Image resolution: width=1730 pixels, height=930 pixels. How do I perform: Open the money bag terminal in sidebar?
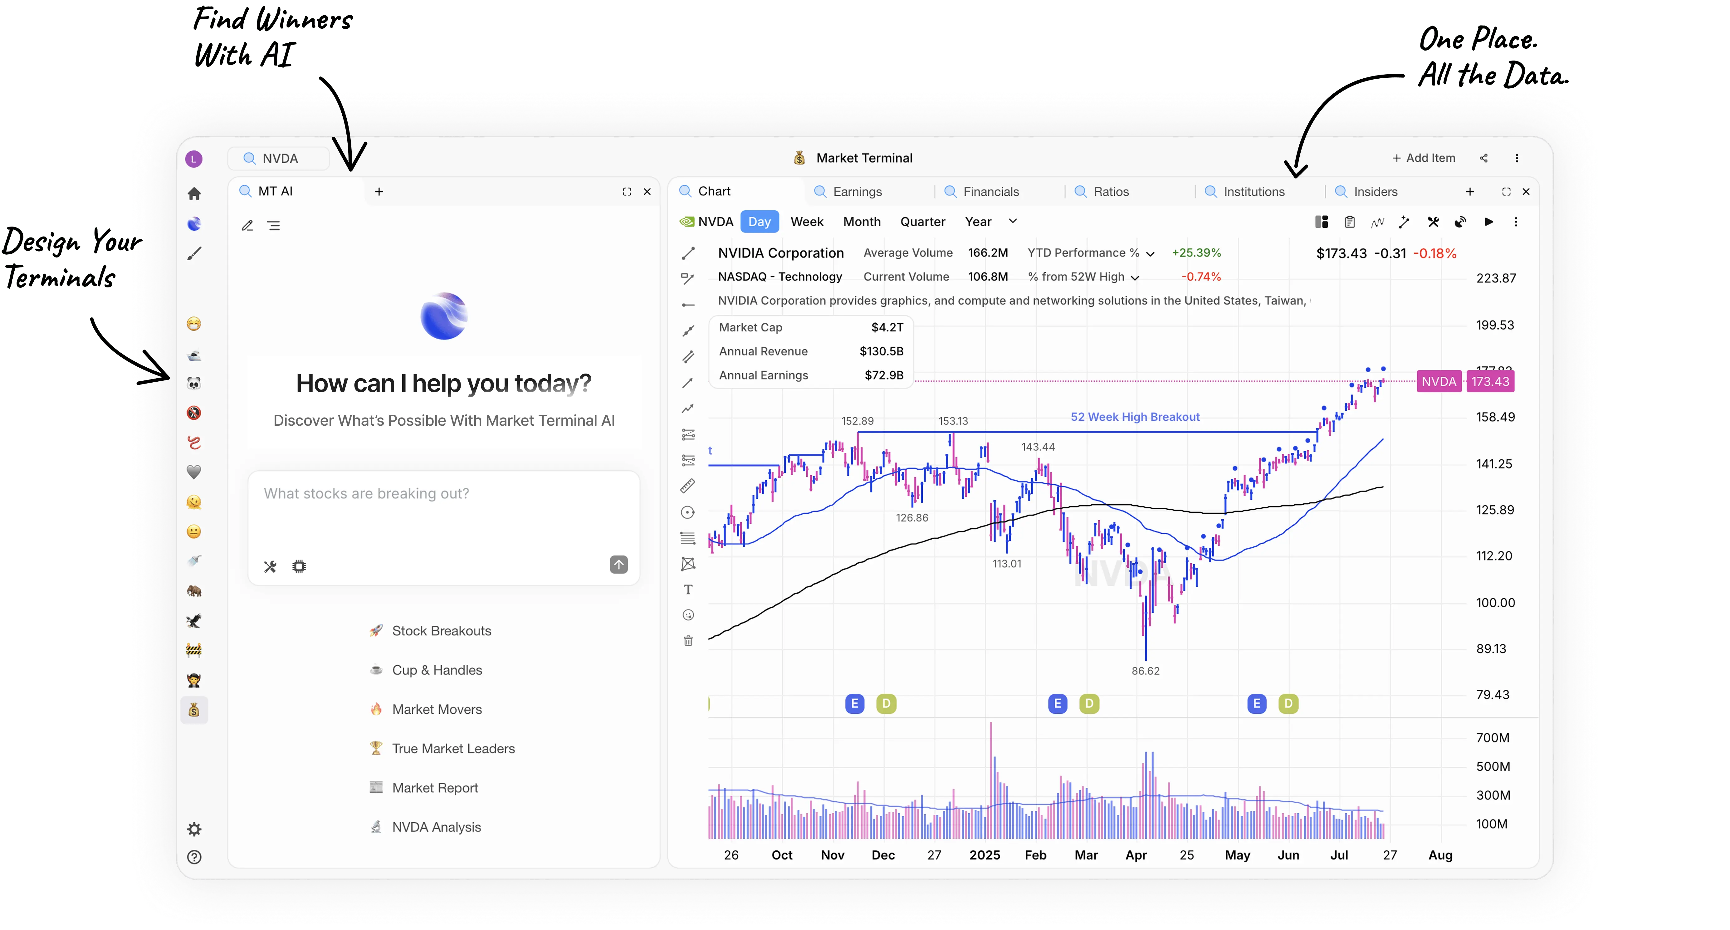pos(194,710)
